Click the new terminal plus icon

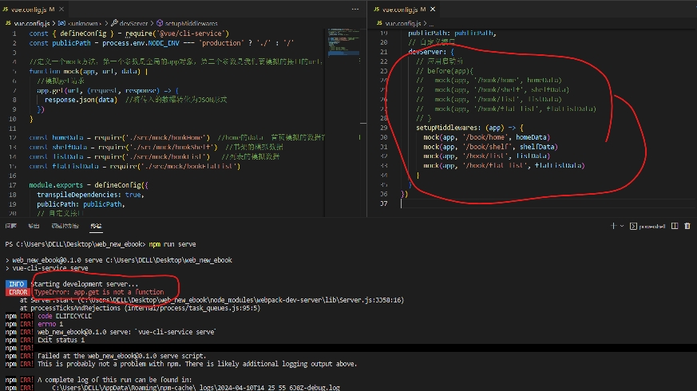[x=614, y=227]
